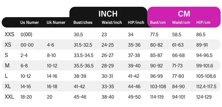222x107 pixels.
Task: Select the XXS size row label
Action: 10,34
